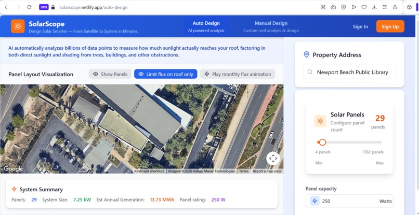This screenshot has width=419, height=215.
Task: Start Play monthly flux animation
Action: pyautogui.click(x=238, y=74)
